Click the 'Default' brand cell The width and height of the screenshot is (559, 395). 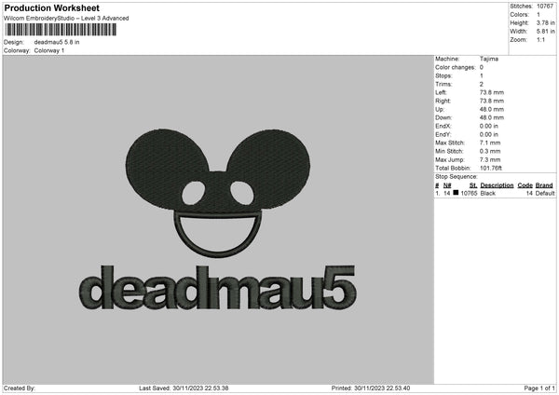click(x=545, y=193)
